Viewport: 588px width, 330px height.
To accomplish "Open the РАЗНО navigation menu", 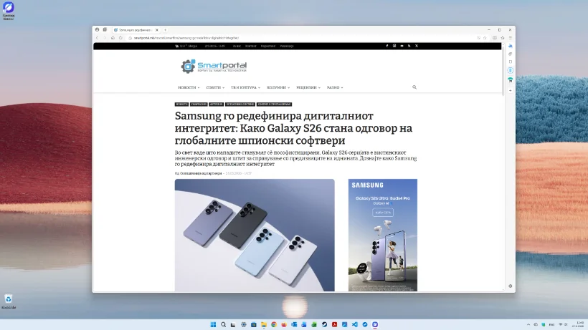I will coord(335,87).
